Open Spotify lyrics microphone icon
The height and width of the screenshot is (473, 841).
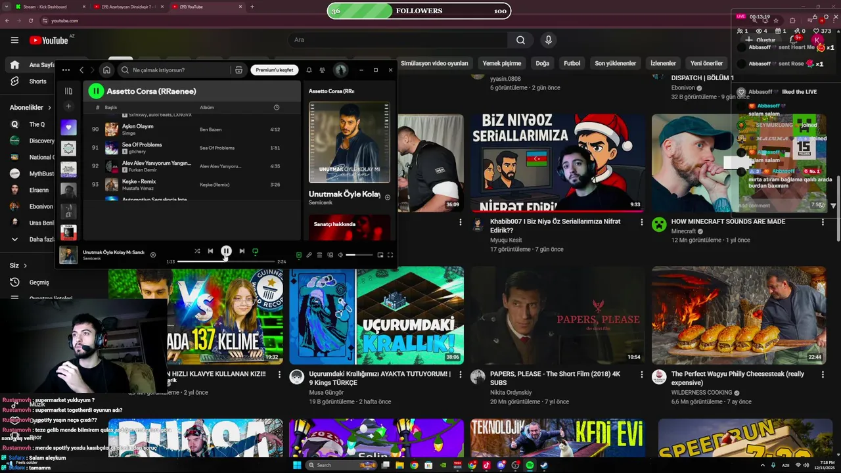click(309, 255)
